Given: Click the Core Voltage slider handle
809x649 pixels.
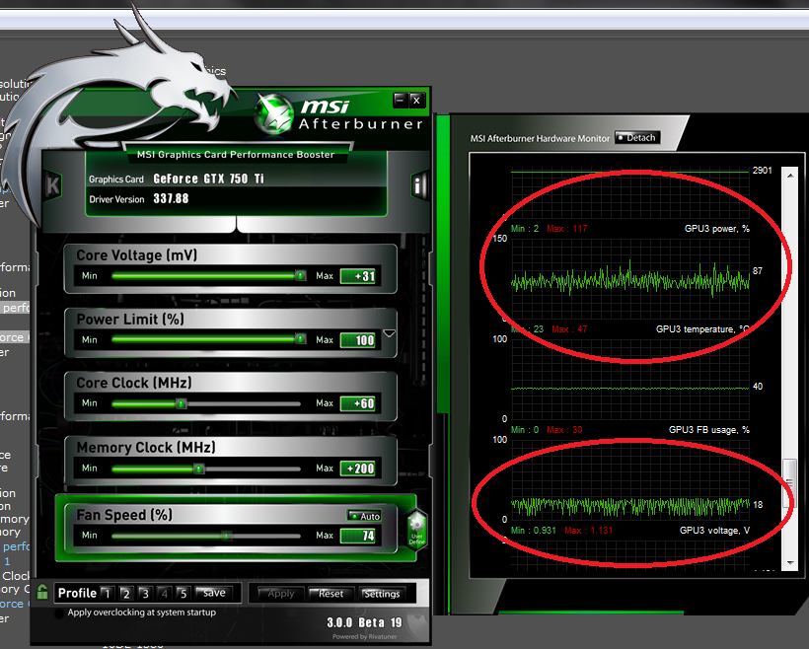Looking at the screenshot, I should point(300,276).
